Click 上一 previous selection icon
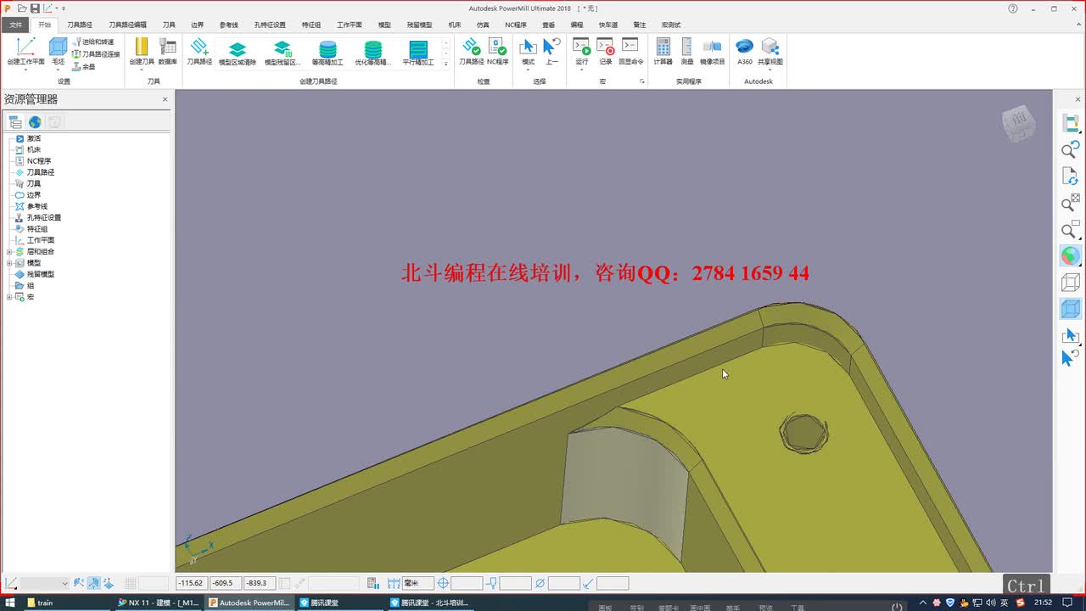The image size is (1086, 611). (551, 47)
